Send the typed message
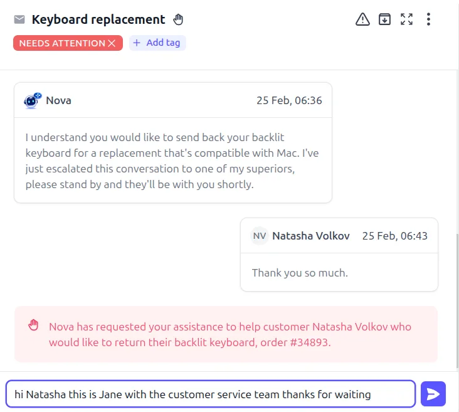Viewport: 459px width, 412px height. pos(433,394)
